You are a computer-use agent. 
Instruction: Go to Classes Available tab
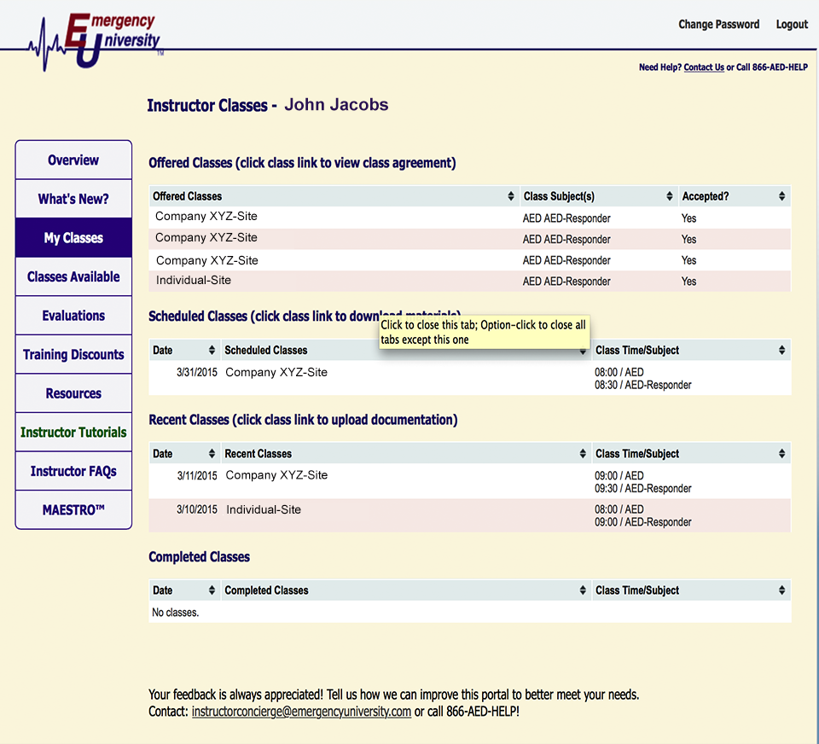[x=73, y=276]
